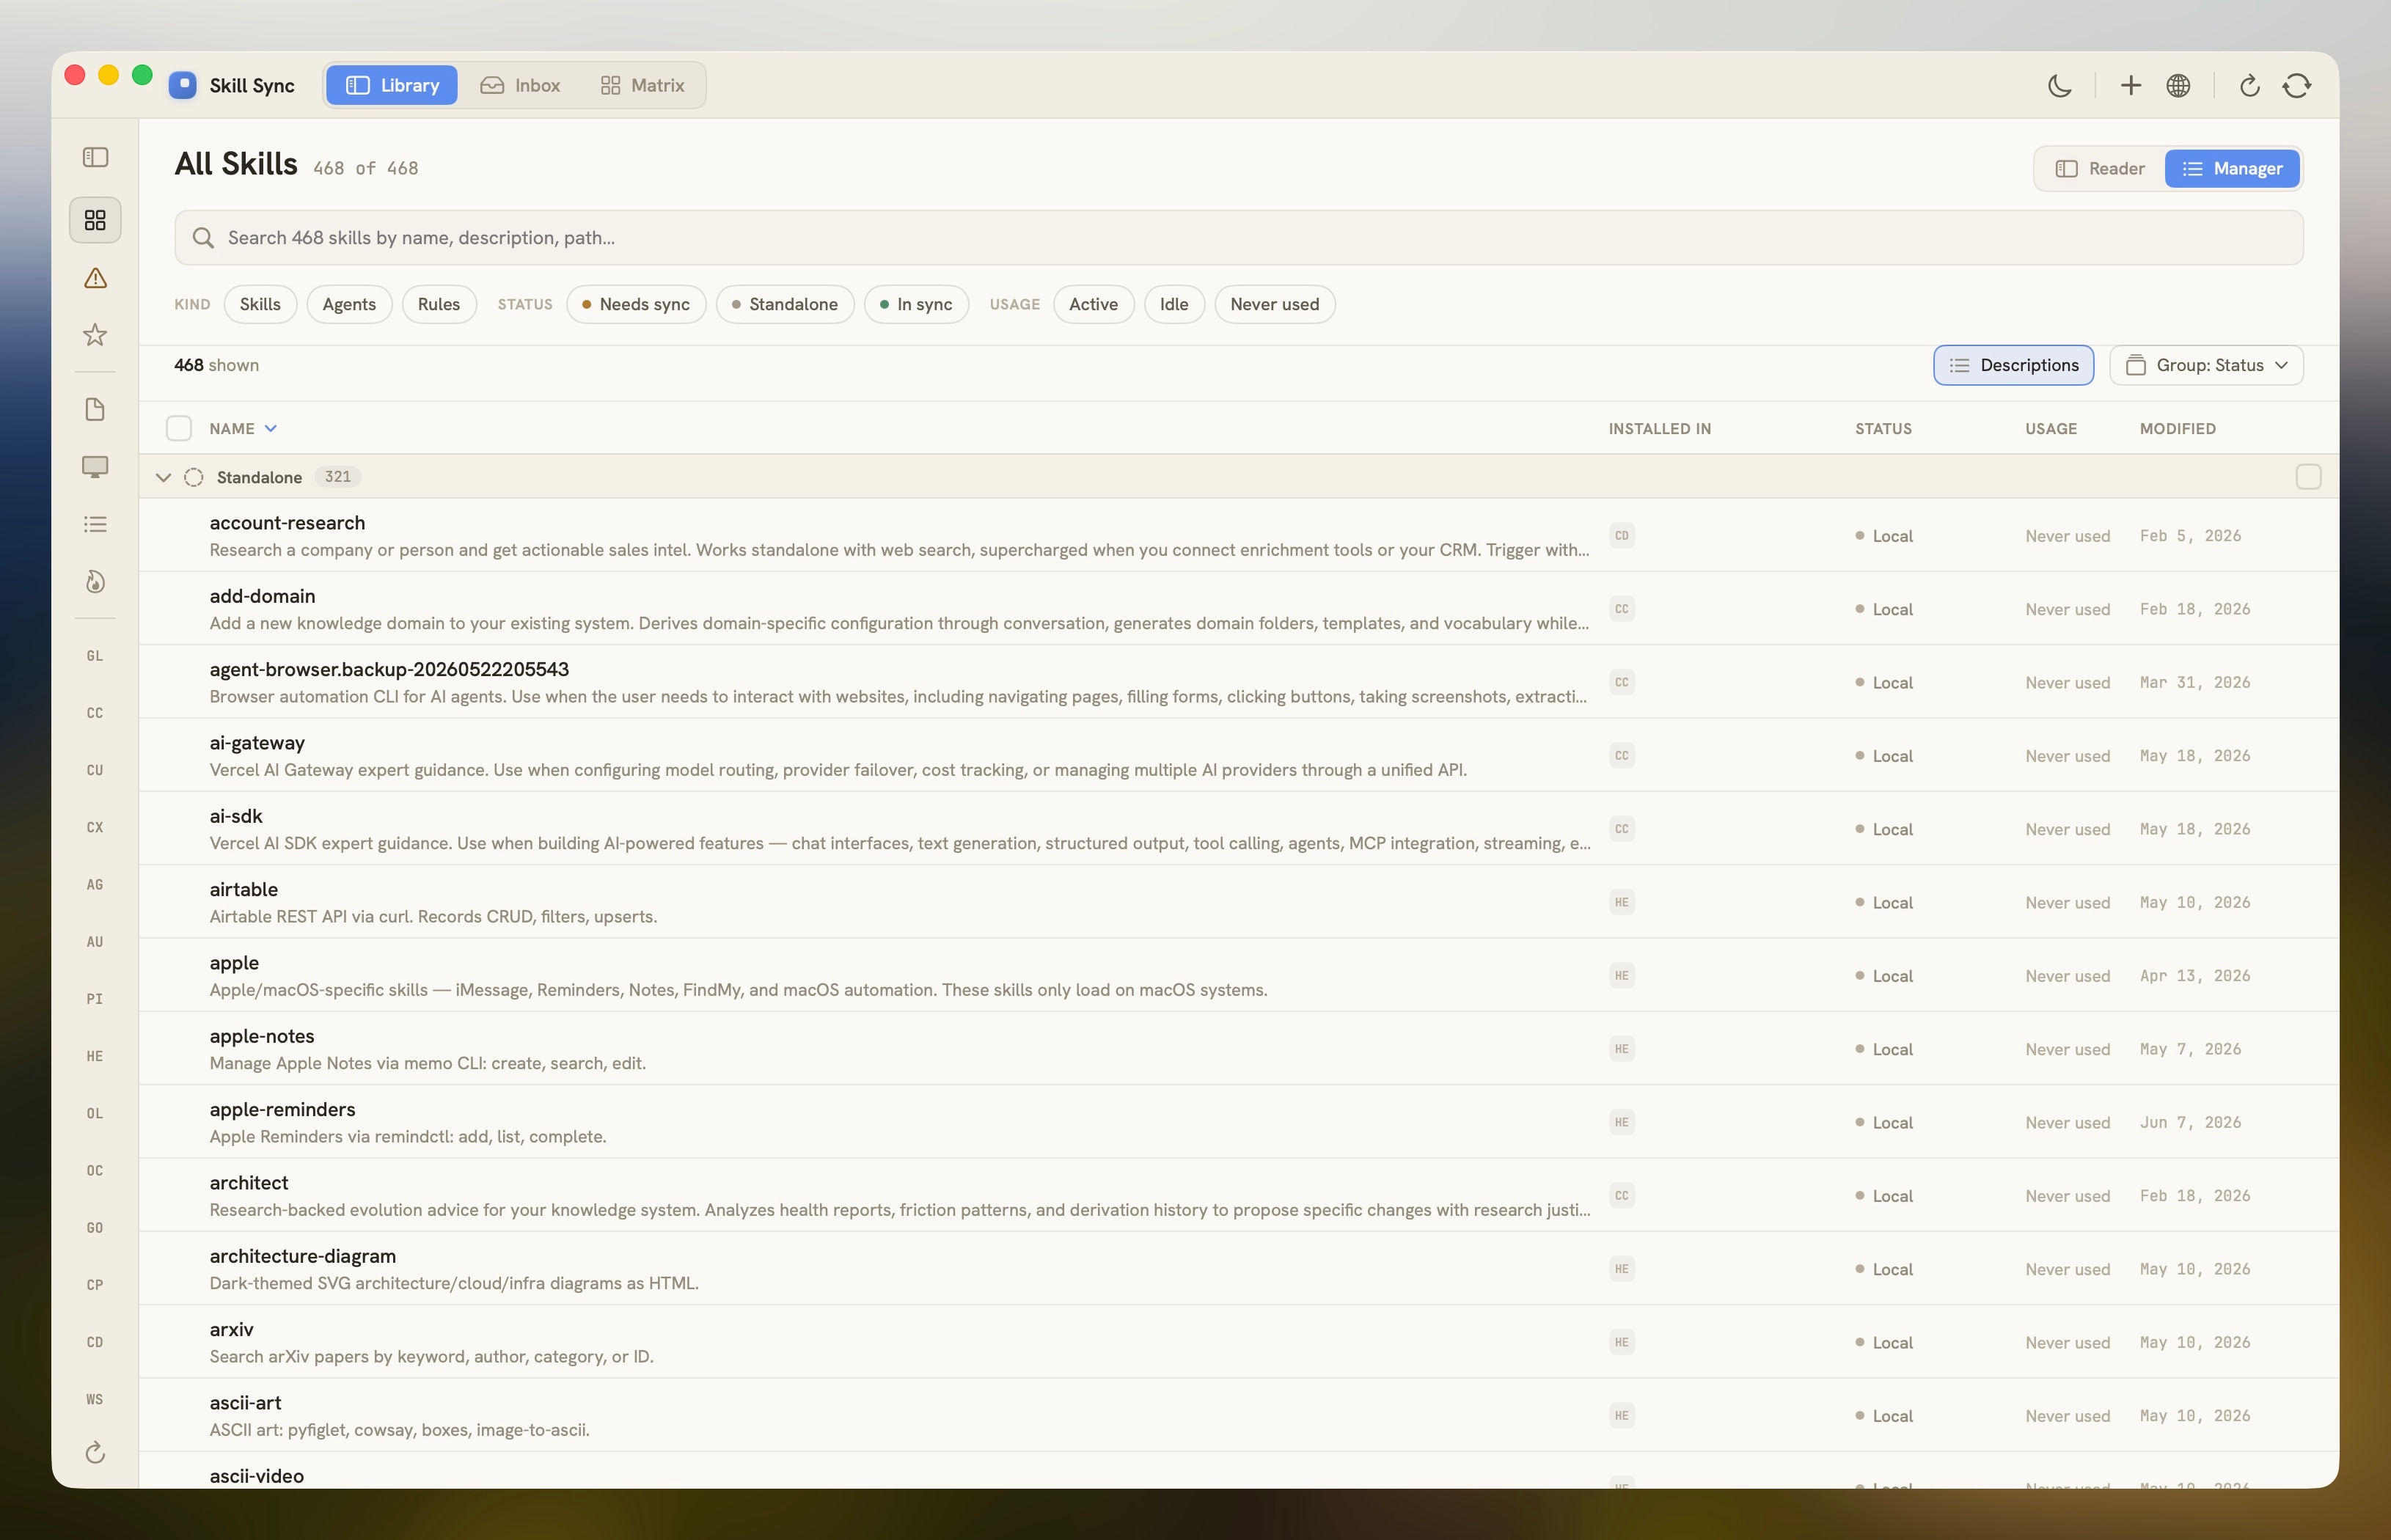Switch to the Inbox tab
Screen dimensions: 2391x1540
point(520,85)
